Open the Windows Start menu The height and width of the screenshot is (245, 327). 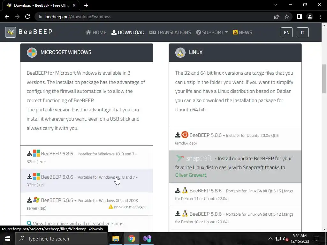click(8, 239)
